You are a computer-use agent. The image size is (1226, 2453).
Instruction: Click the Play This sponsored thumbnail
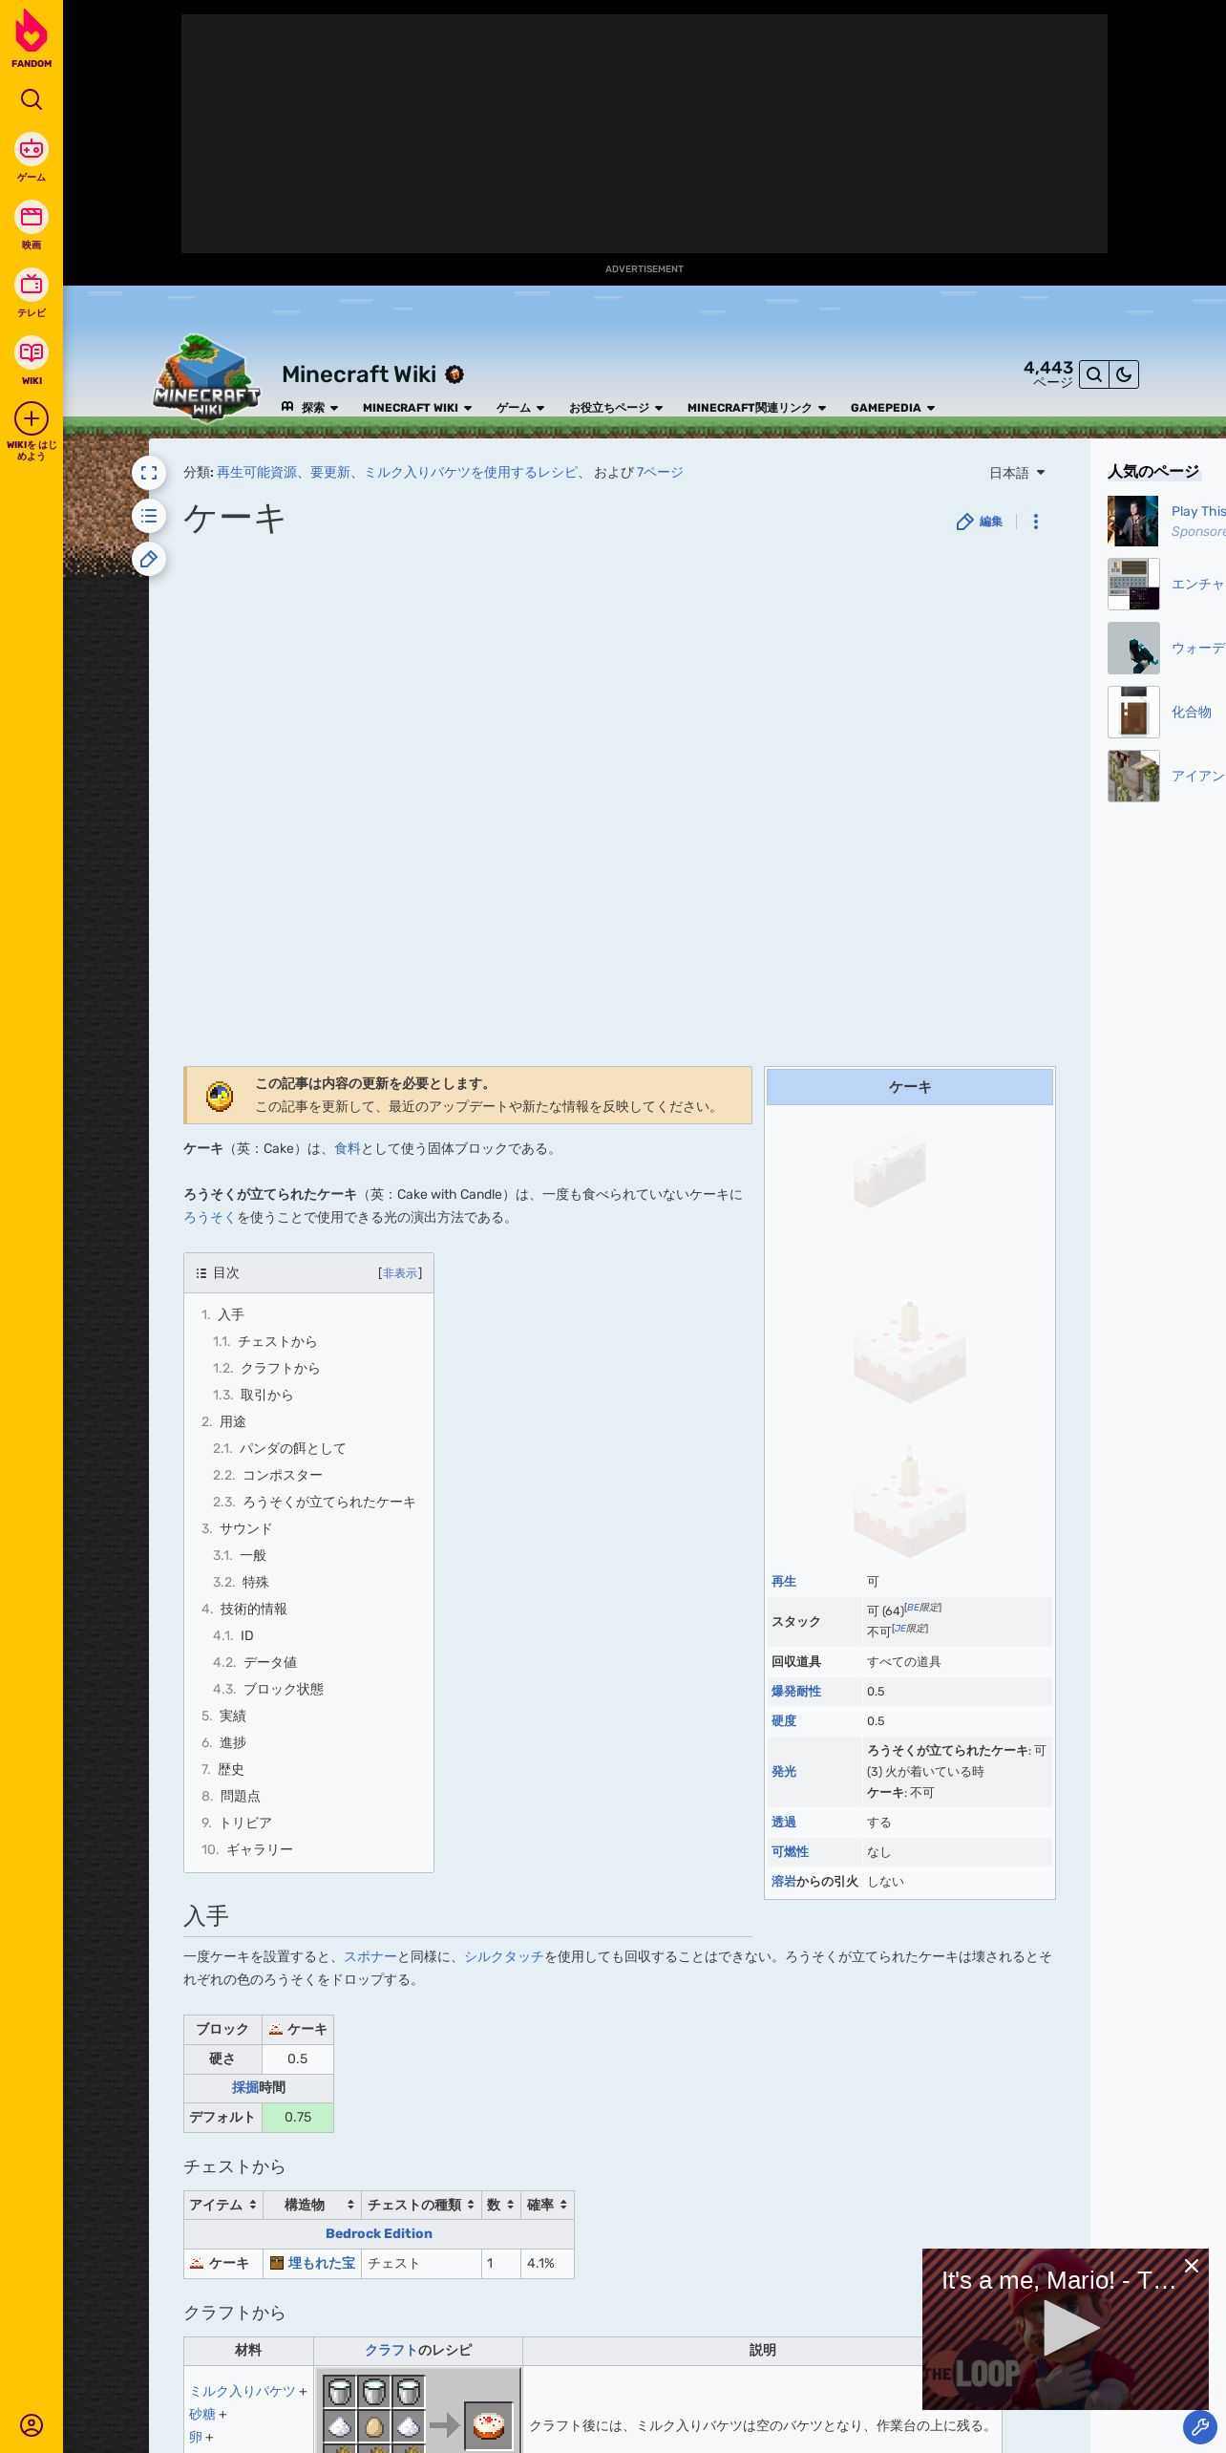point(1133,521)
